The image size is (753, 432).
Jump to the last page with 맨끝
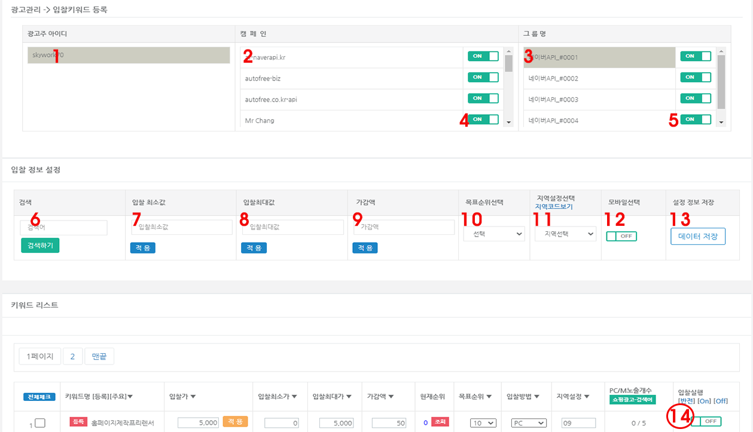[x=99, y=357]
